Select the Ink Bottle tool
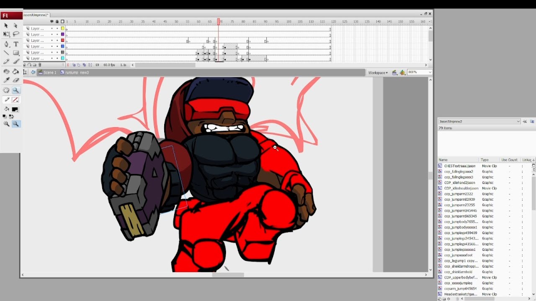 [6, 71]
